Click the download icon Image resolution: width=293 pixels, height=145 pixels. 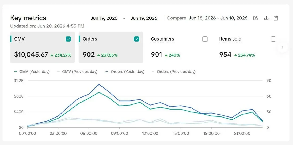(266, 18)
